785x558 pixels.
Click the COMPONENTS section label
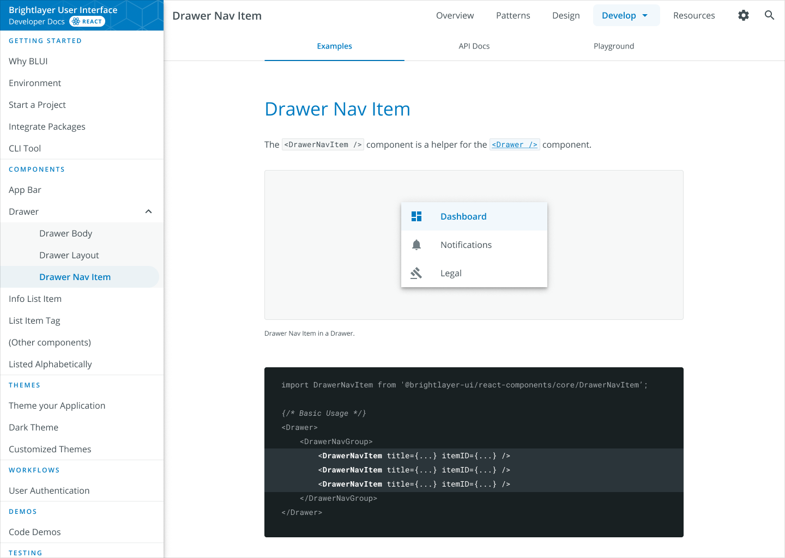pos(37,169)
